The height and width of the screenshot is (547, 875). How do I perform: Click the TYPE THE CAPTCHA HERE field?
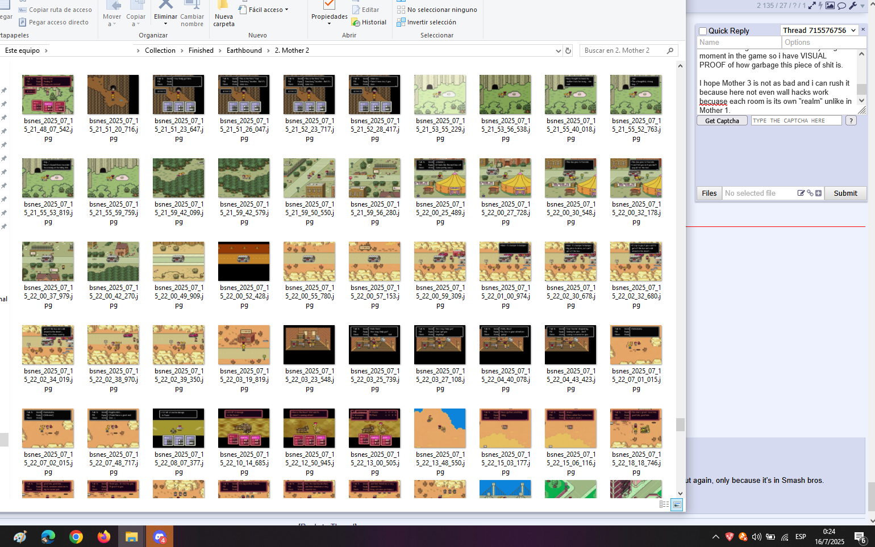pos(796,121)
